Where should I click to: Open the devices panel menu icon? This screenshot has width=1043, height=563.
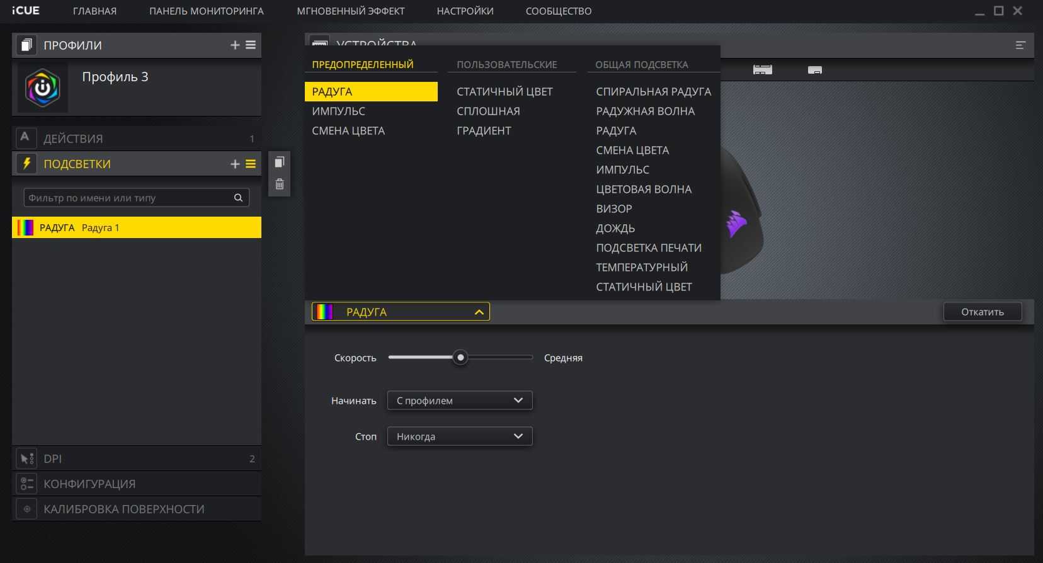pos(1020,45)
